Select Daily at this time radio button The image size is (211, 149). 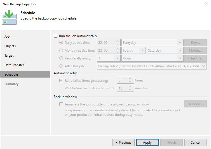tap(61, 43)
